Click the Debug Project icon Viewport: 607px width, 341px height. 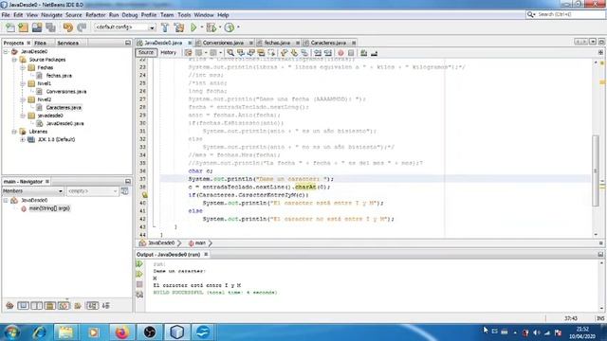[212, 27]
